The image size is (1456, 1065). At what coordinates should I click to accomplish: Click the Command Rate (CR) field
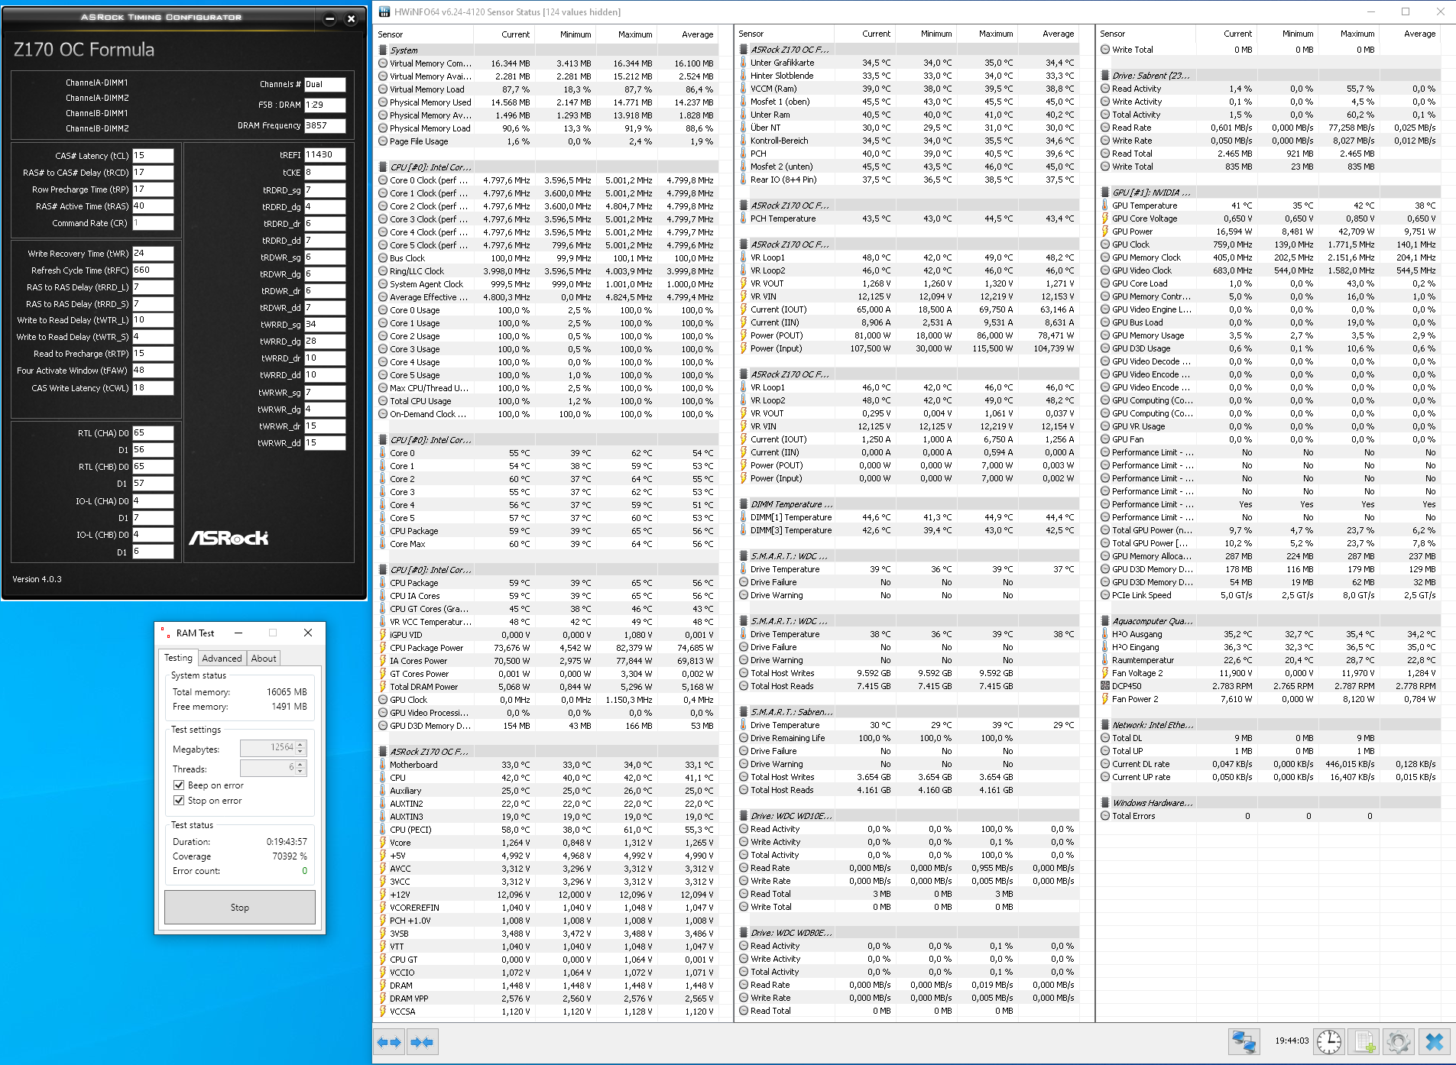[153, 223]
